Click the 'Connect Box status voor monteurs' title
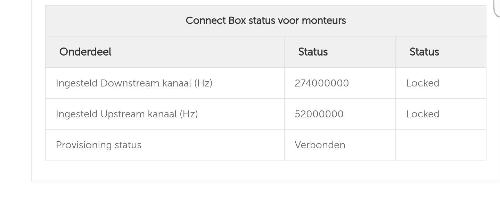 pyautogui.click(x=266, y=21)
